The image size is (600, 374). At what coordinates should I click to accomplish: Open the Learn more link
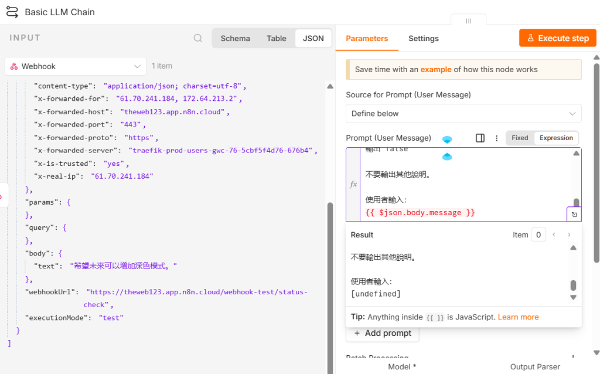(518, 317)
